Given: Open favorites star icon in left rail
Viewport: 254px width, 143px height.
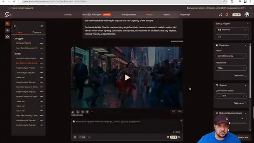Looking at the screenshot, I should [x=7, y=37].
